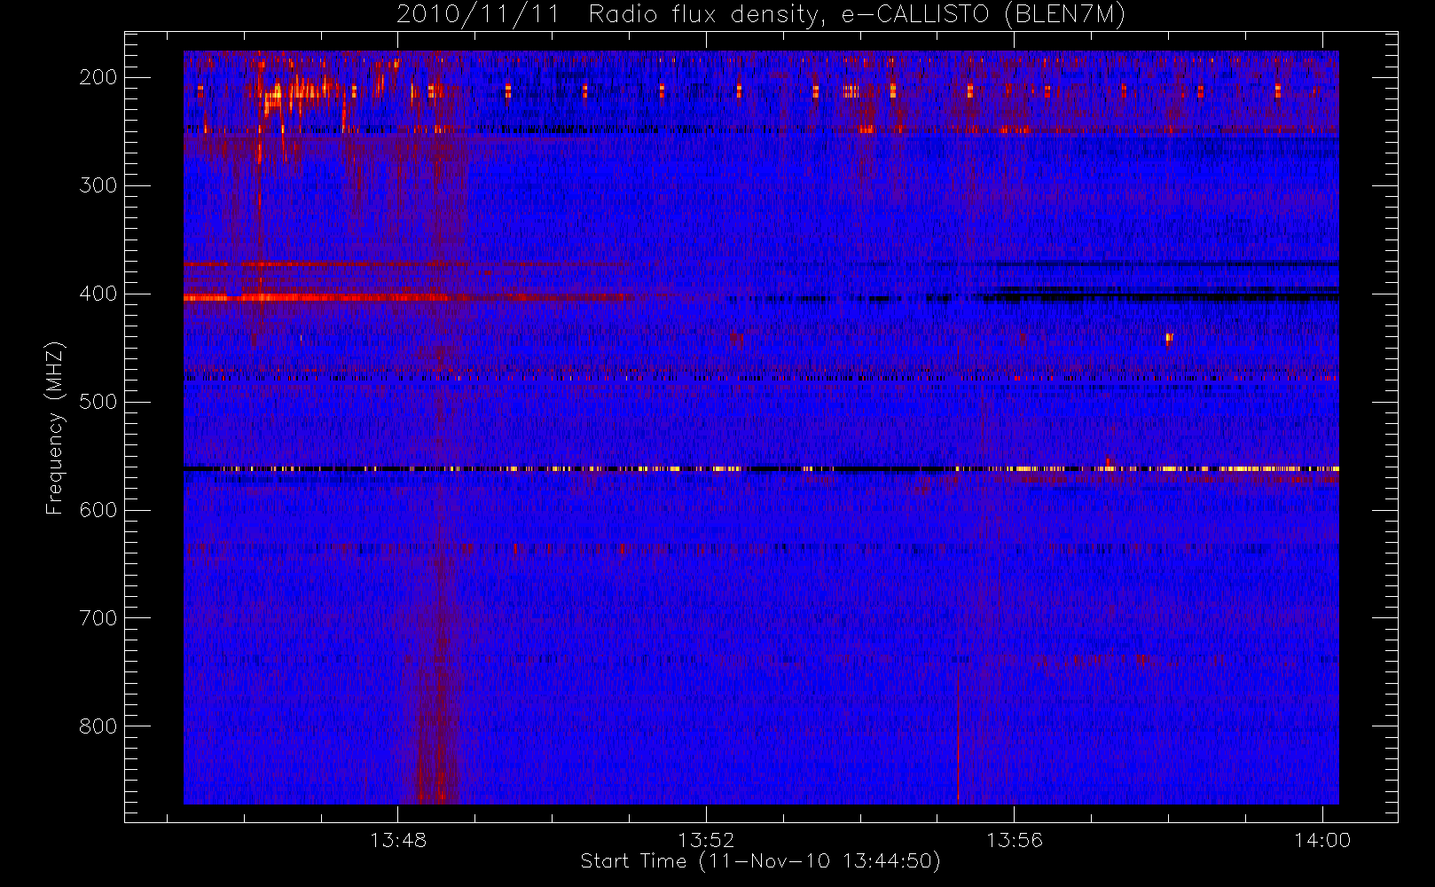Image resolution: width=1435 pixels, height=887 pixels.
Task: Click the 400 frequency tick label
Action: (x=98, y=294)
